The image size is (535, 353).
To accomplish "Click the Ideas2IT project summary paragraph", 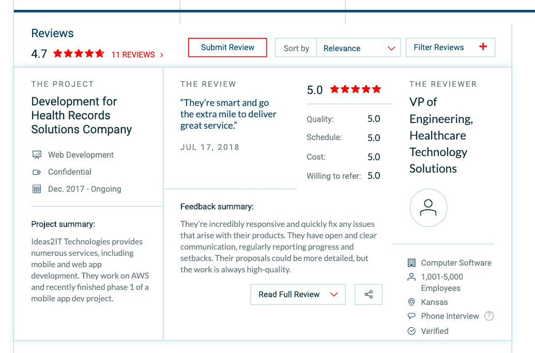I will [90, 270].
